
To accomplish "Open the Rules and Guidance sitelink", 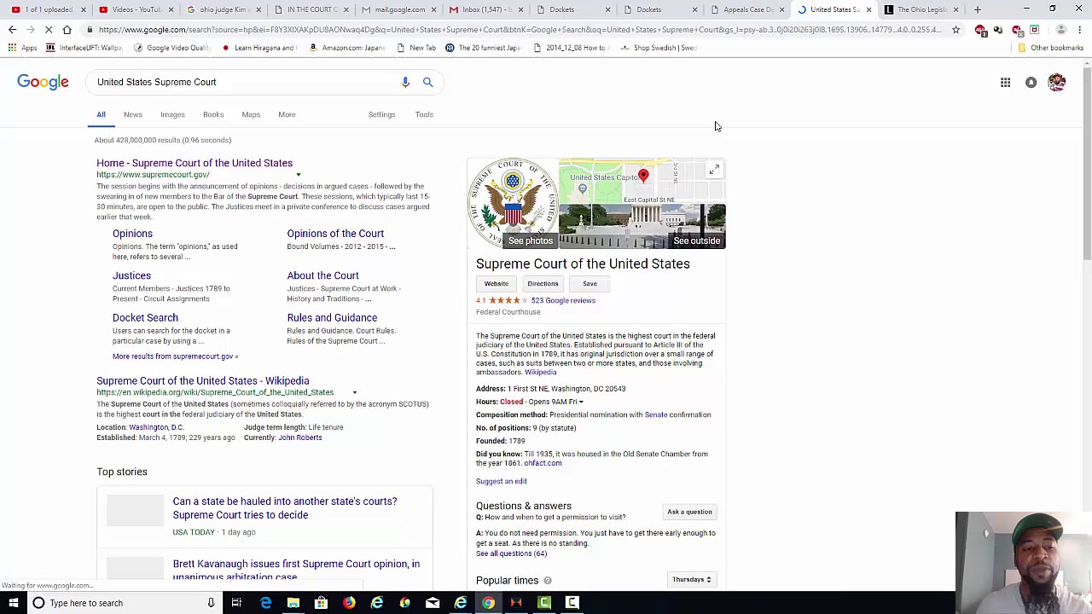I will pos(332,318).
